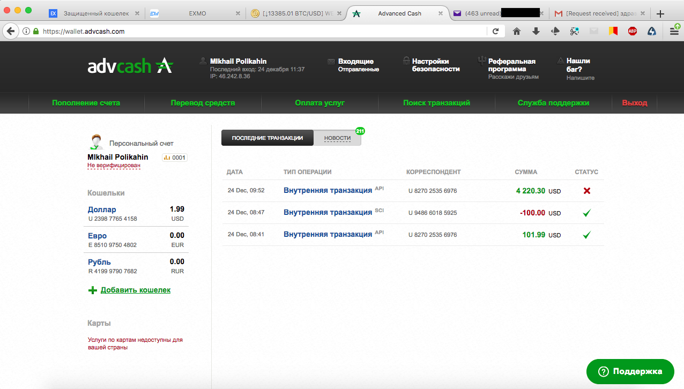Open a new browser tab

[660, 13]
